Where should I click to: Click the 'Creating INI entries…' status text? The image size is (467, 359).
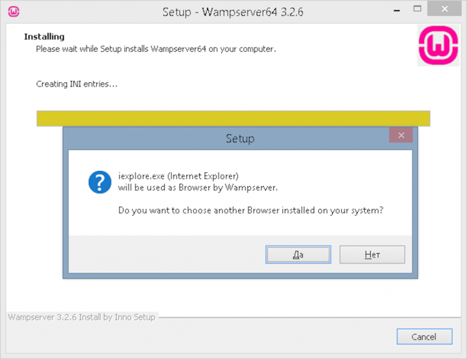(x=77, y=84)
